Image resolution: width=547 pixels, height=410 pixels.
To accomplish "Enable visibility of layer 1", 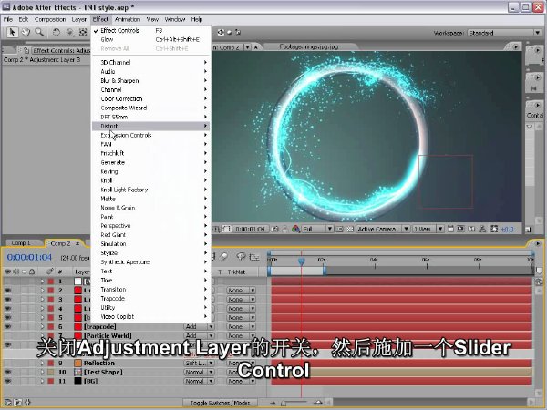I will pos(7,281).
